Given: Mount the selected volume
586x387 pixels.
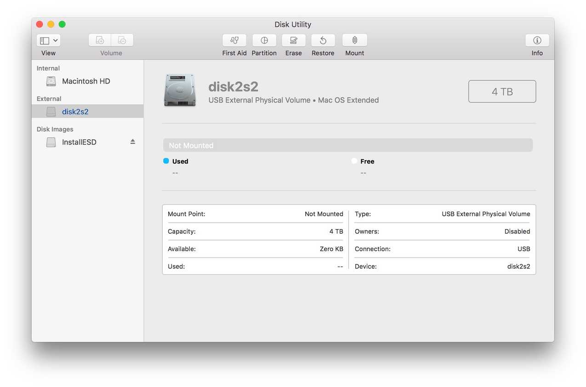Looking at the screenshot, I should [x=354, y=40].
